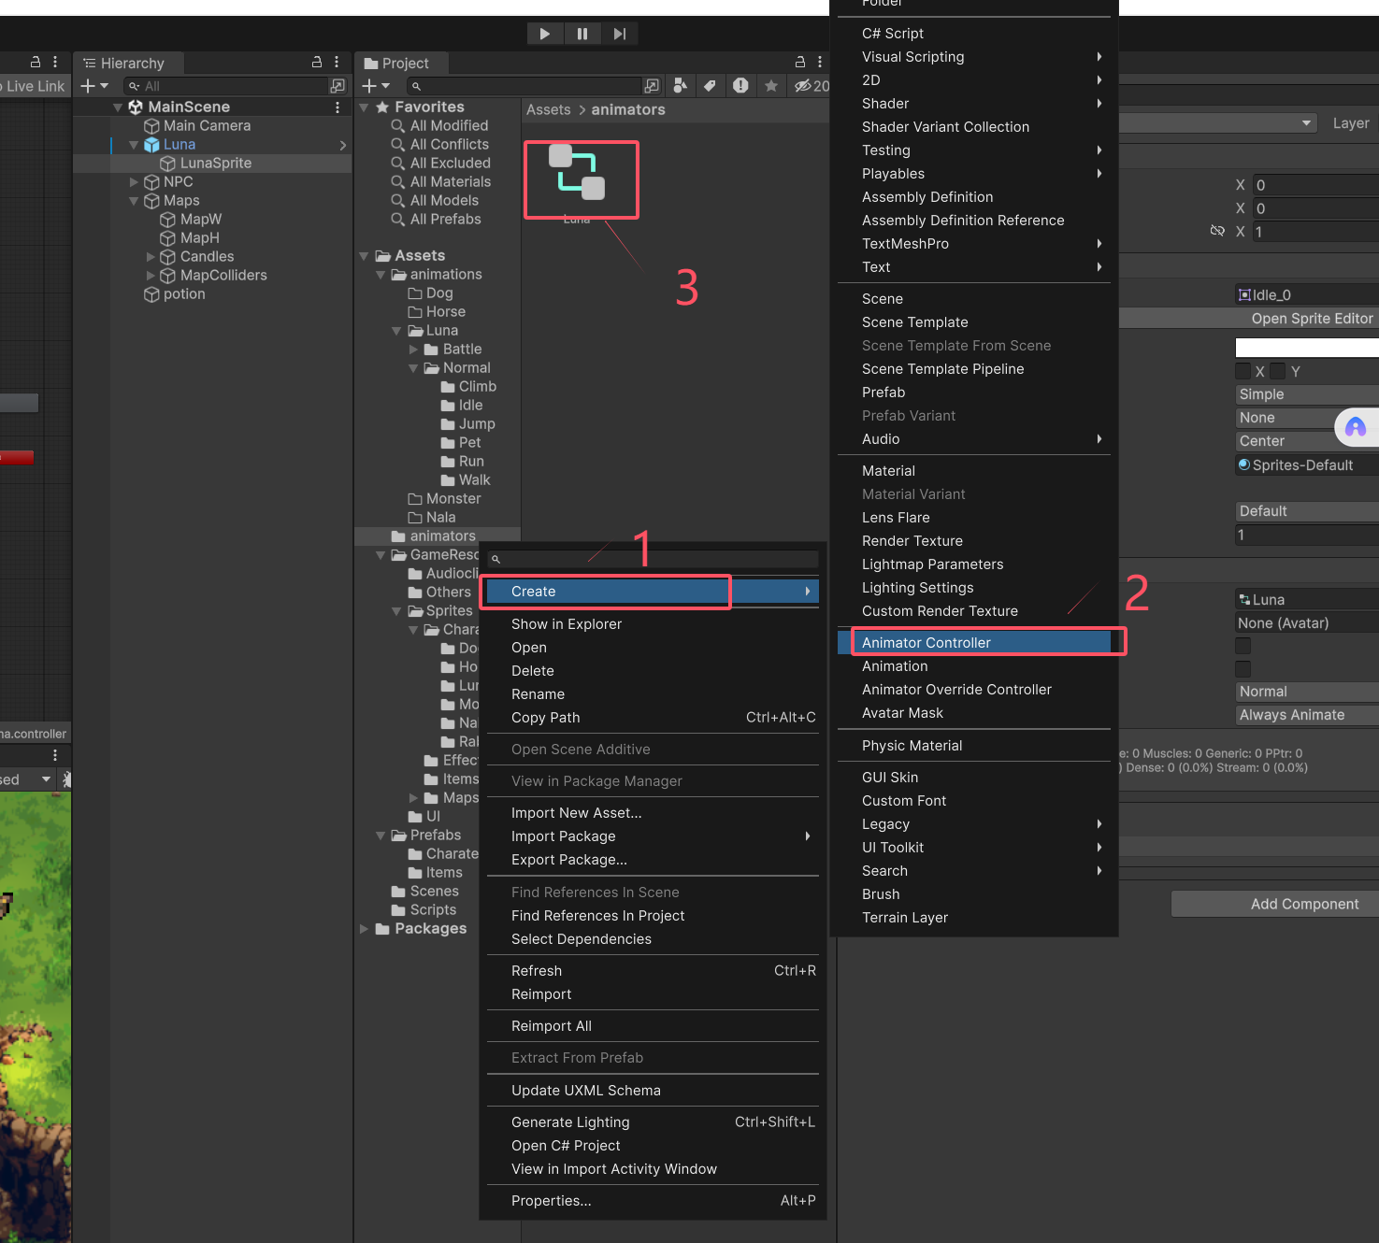Click the Search by Import Log Type icon
1379x1243 pixels.
click(x=740, y=86)
